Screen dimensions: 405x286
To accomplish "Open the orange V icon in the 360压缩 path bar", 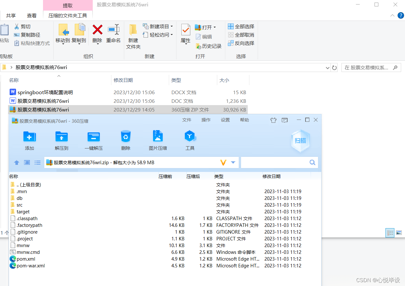I will (223, 163).
